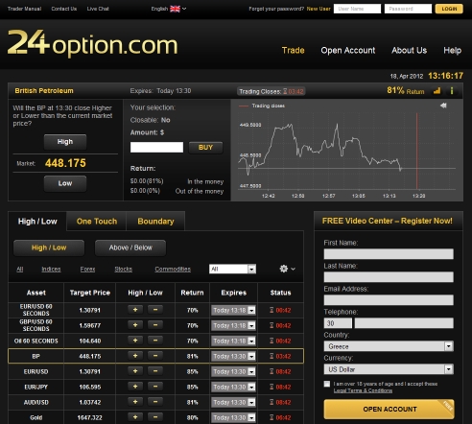Open the Trader Manual link
The height and width of the screenshot is (424, 472).
click(25, 9)
